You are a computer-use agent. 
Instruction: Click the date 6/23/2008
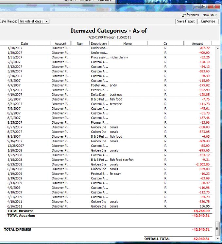15,164
